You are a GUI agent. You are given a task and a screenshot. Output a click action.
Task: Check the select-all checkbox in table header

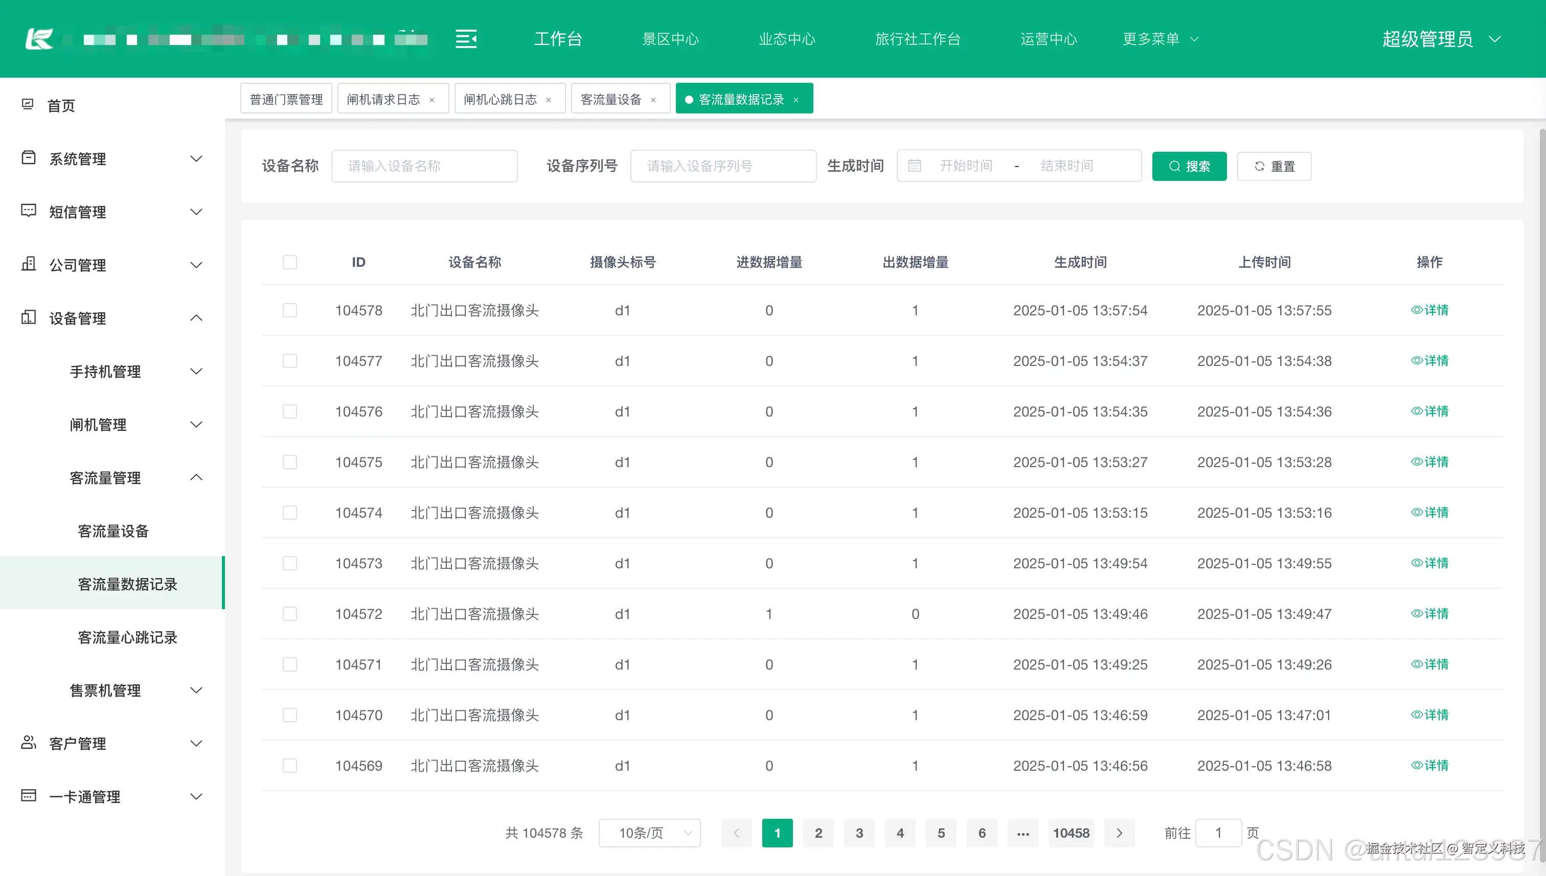(289, 262)
